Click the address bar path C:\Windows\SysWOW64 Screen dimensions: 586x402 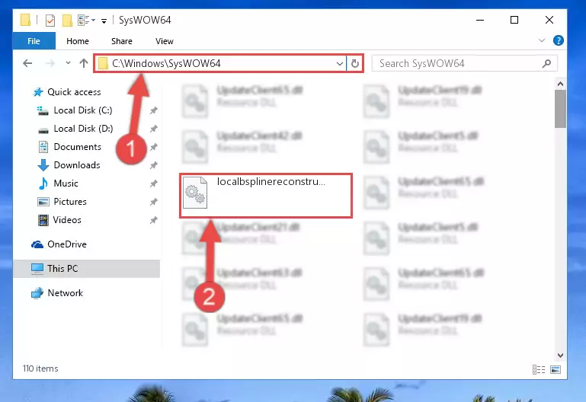point(166,63)
